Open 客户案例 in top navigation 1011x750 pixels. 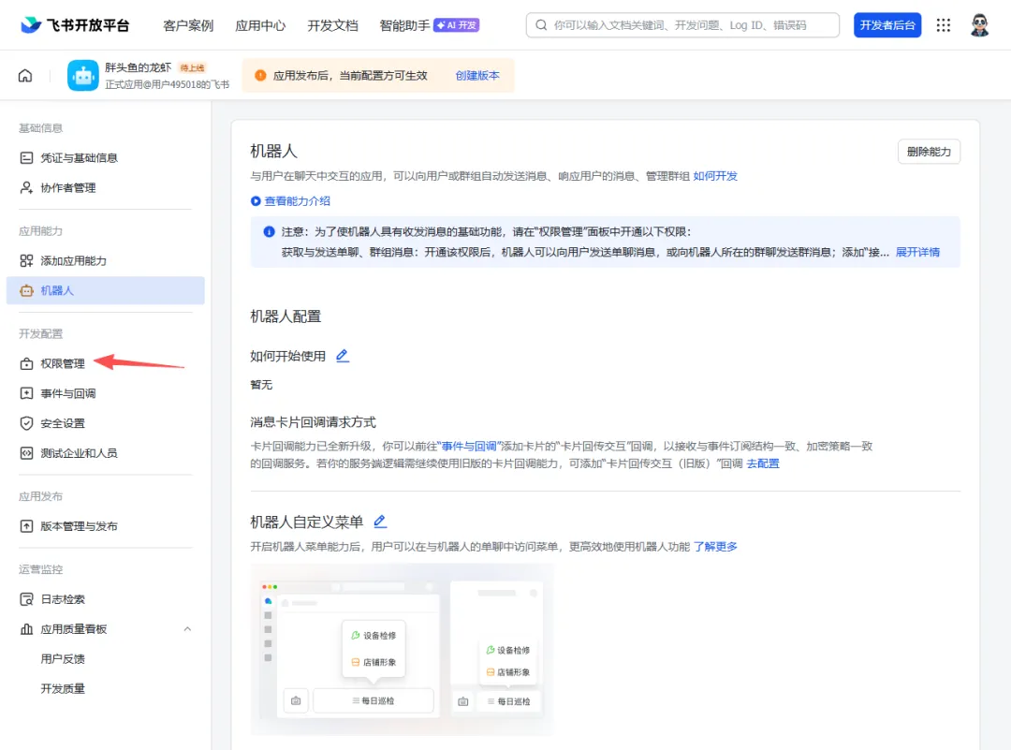pyautogui.click(x=188, y=25)
